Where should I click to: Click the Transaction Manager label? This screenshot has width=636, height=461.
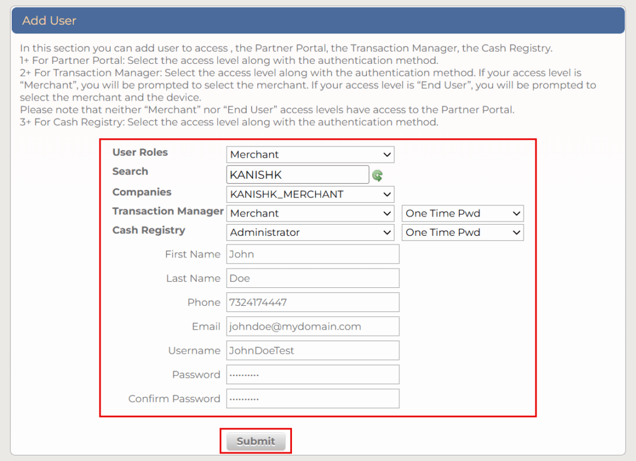(x=168, y=211)
